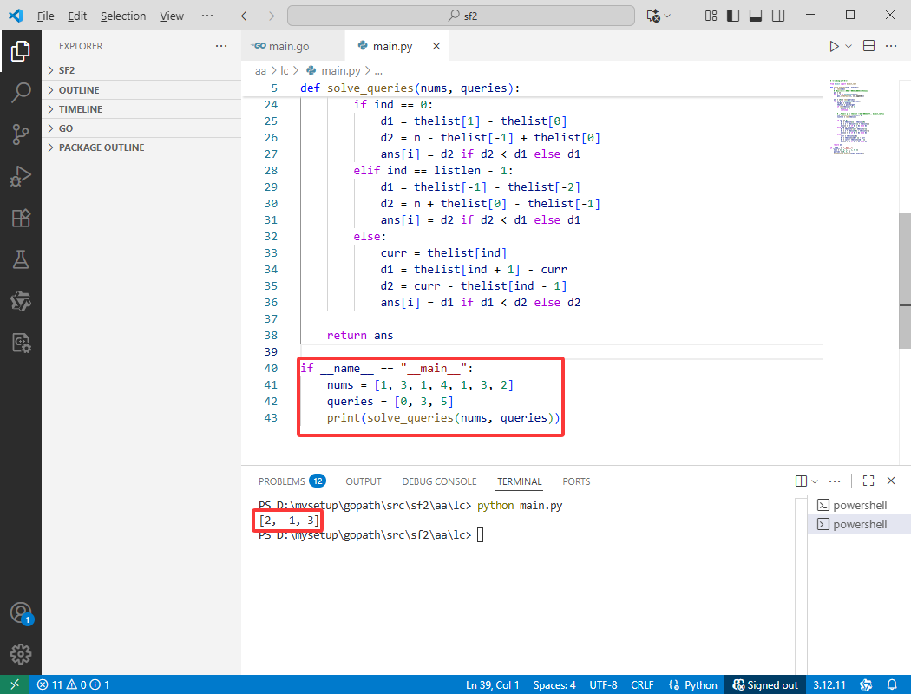The image size is (911, 694).
Task: Click the Signed out status item
Action: click(x=764, y=684)
